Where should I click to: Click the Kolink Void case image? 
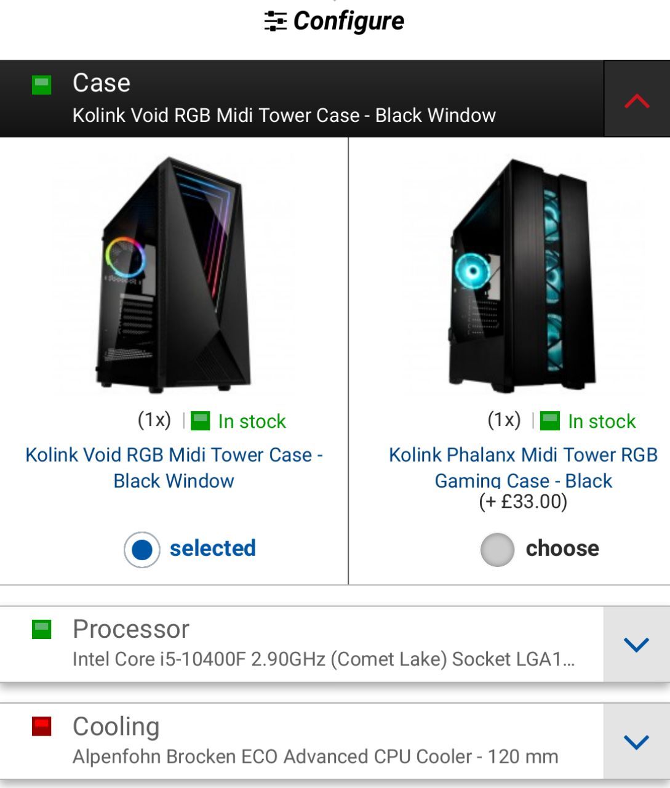click(x=174, y=274)
